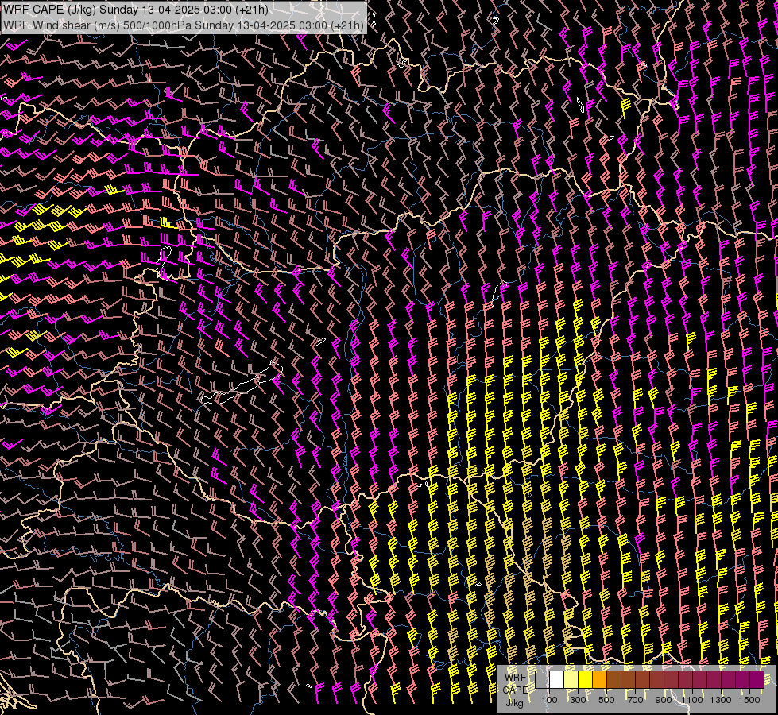Click the legend value 1500
This screenshot has height=715, width=778.
[x=749, y=700]
